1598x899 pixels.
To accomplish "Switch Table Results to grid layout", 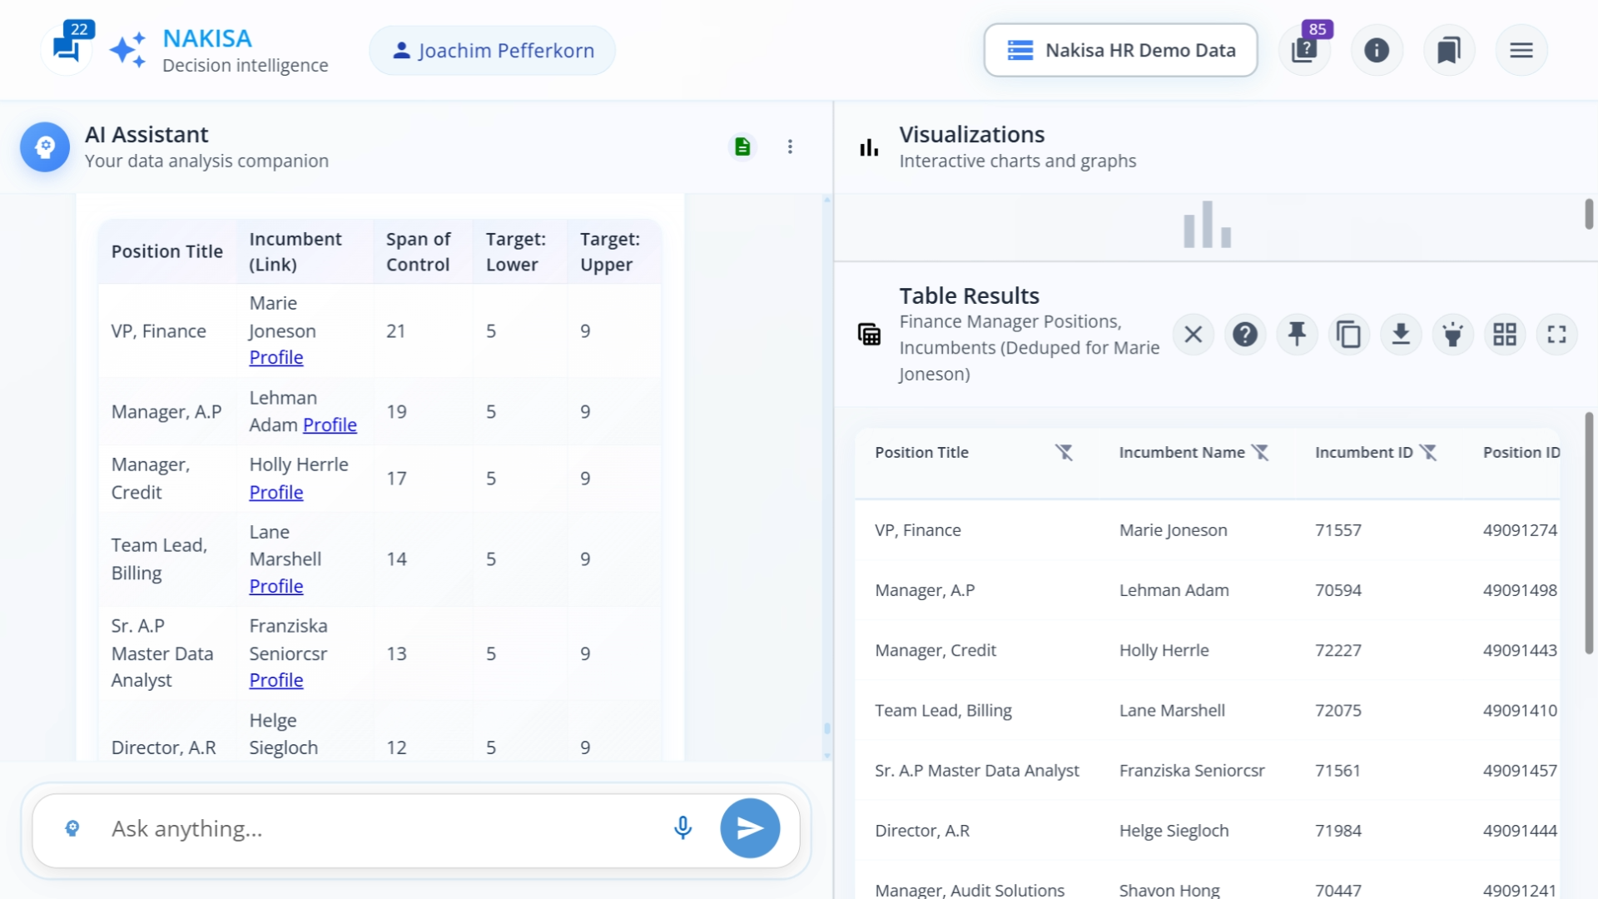I will pyautogui.click(x=1506, y=334).
